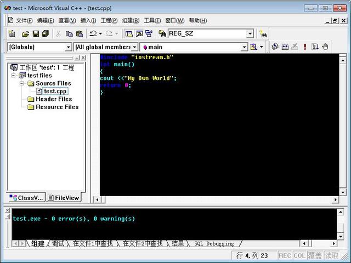Click the Search binoculars icon
The image size is (351, 263).
263,34
